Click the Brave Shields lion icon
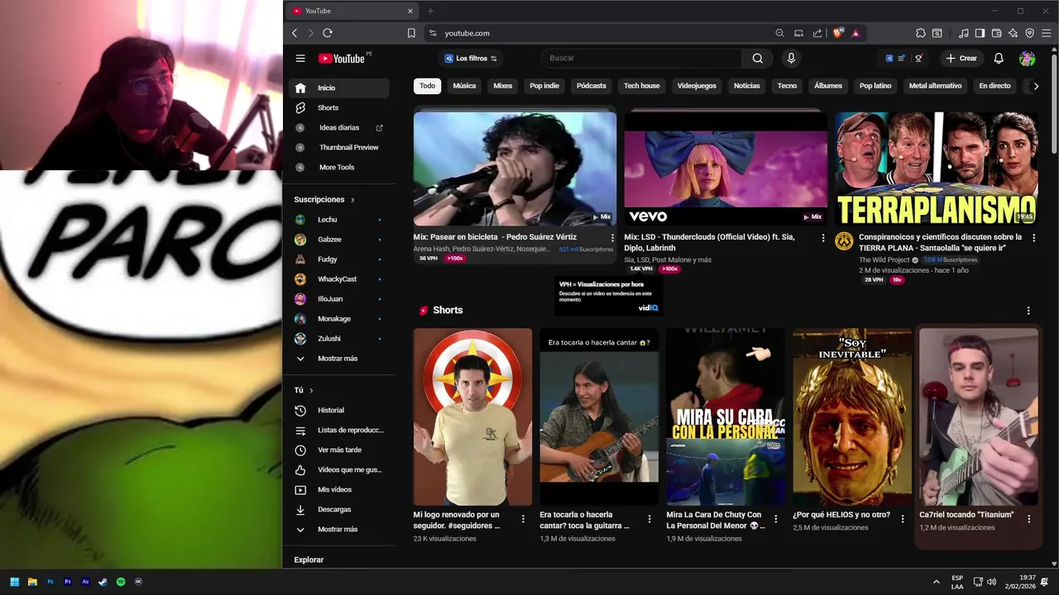Viewport: 1059px width, 595px height. click(838, 33)
